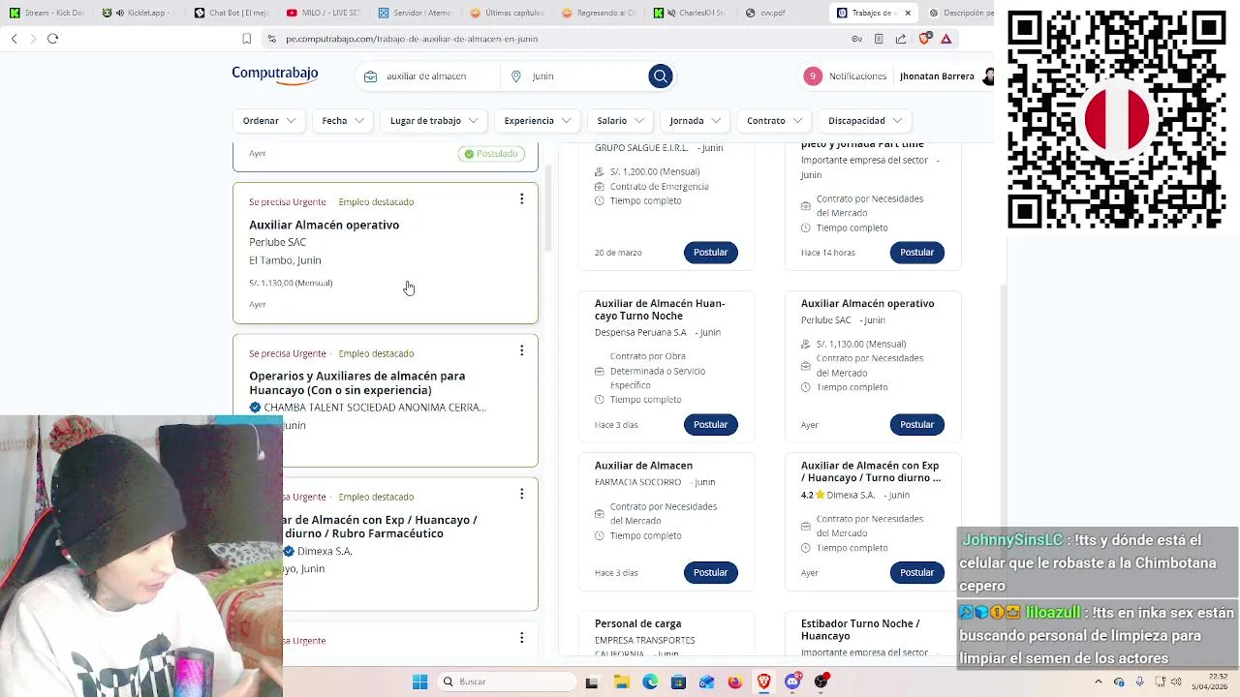
Task: Switch to the Chat Bot tab
Action: coord(231,13)
